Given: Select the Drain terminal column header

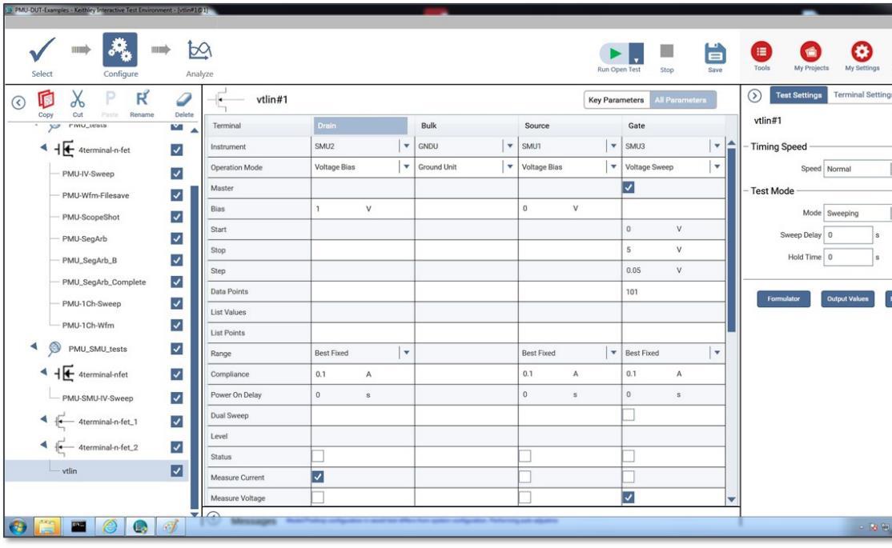Looking at the screenshot, I should tap(360, 126).
